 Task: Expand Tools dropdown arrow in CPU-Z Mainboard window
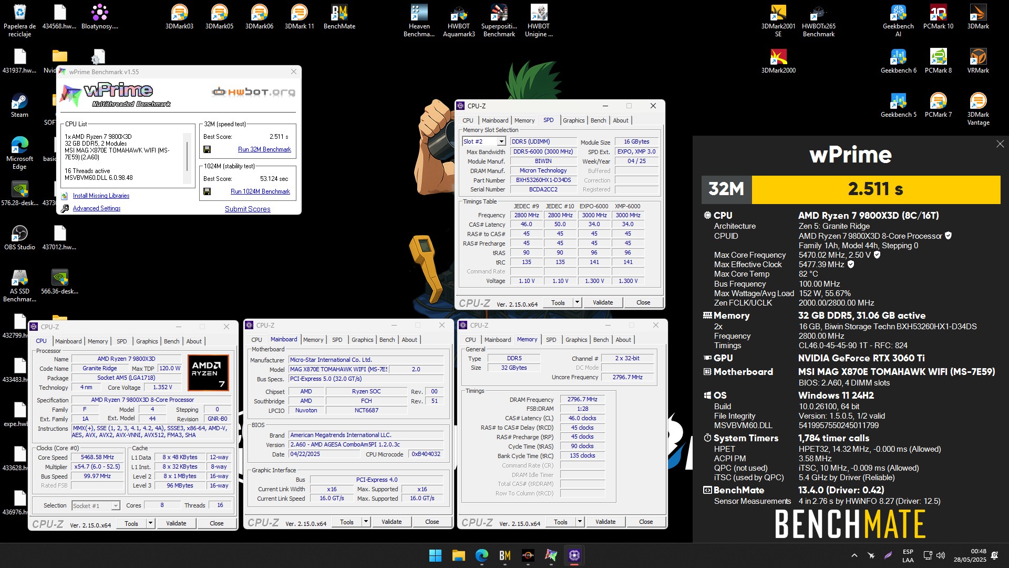tap(366, 522)
